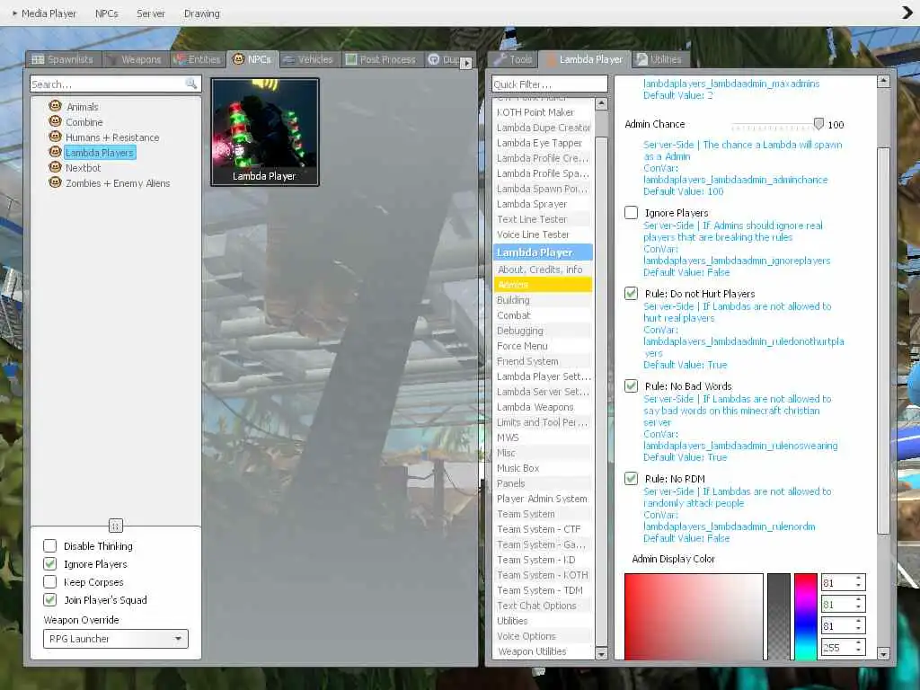Open the Music Box entry
This screenshot has height=690, width=920.
[543, 468]
